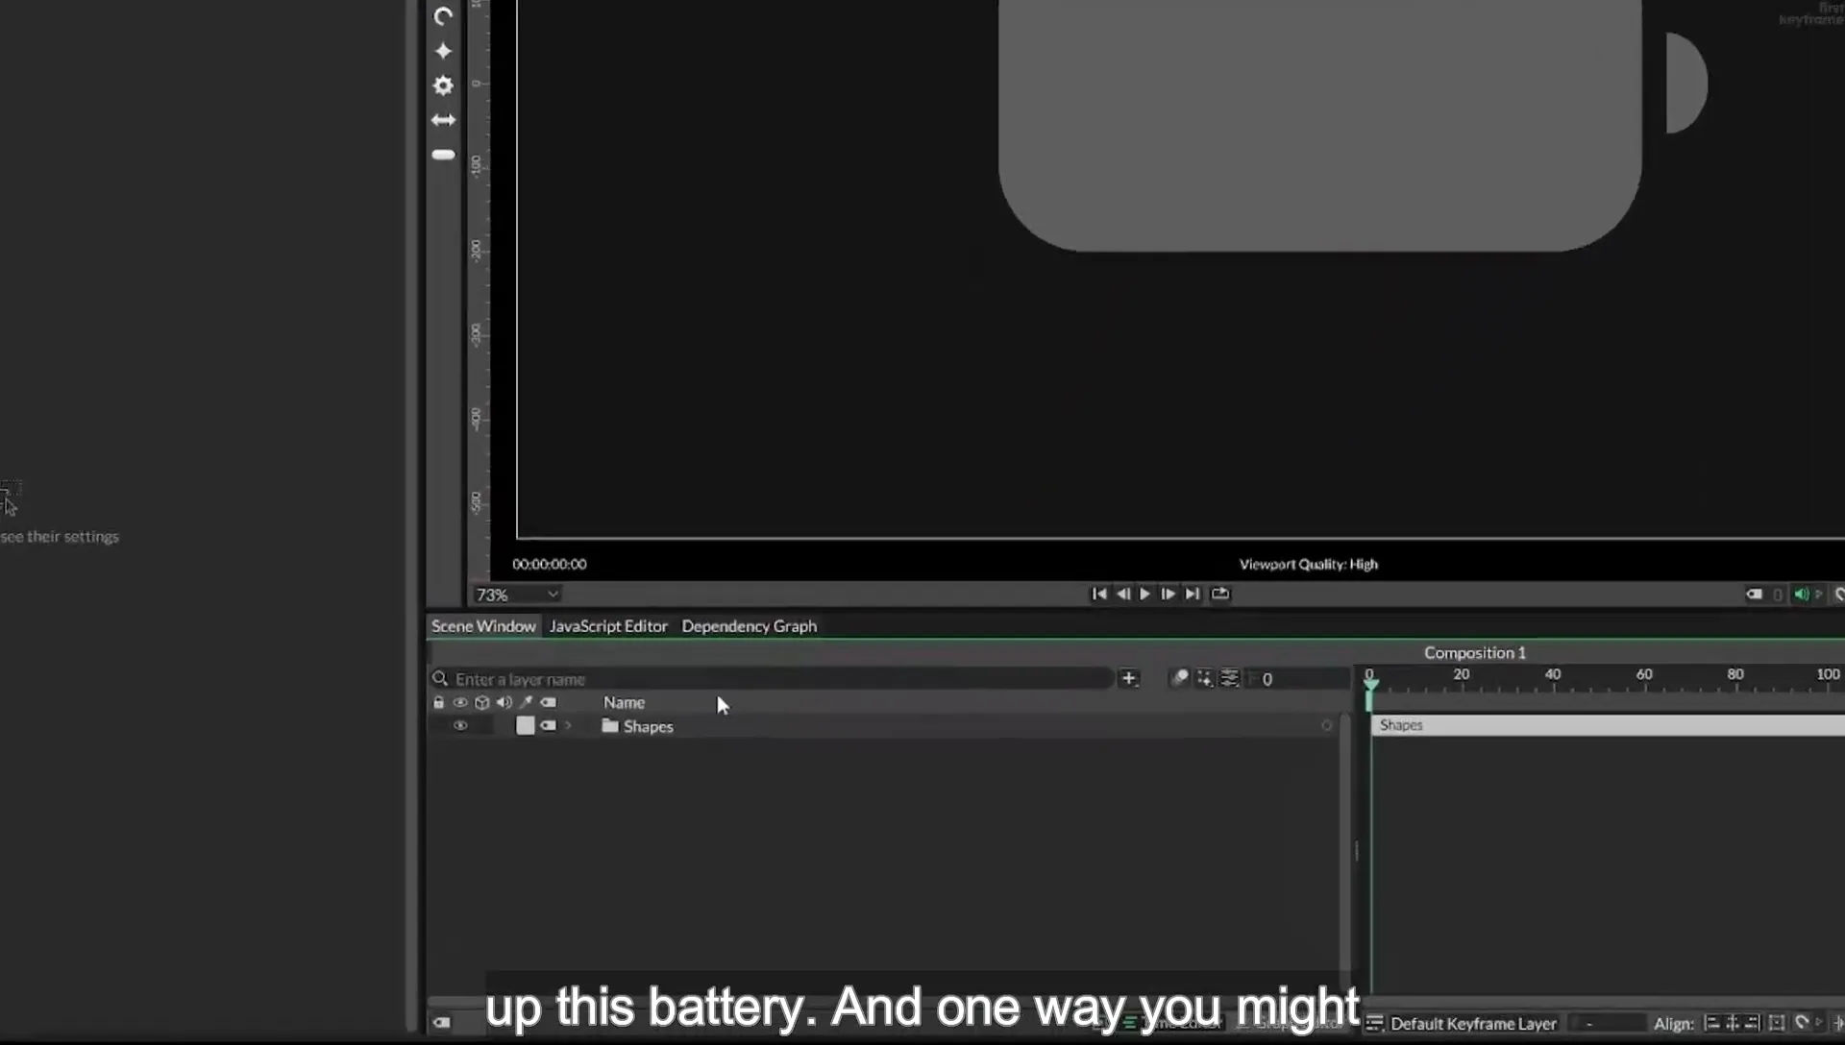Click the Shapes layer colour swatch
Screen dimensions: 1845x1045
(525, 726)
